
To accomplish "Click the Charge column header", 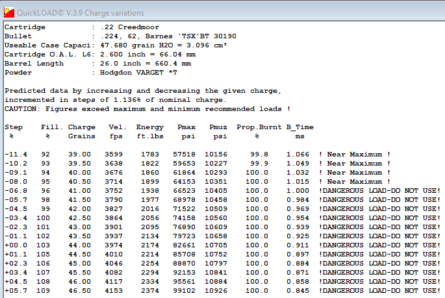I will (x=82, y=127).
